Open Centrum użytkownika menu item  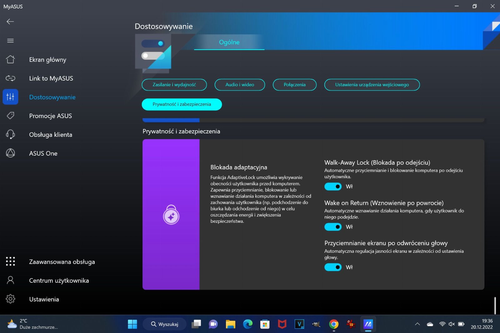(59, 281)
